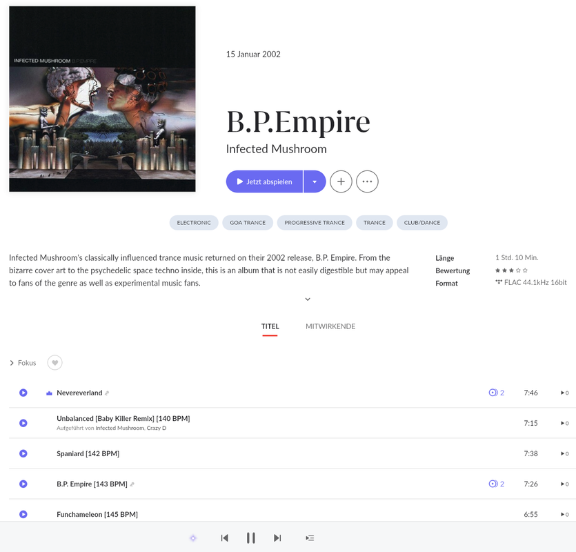Click the Jetzt abspielen button

click(x=264, y=181)
